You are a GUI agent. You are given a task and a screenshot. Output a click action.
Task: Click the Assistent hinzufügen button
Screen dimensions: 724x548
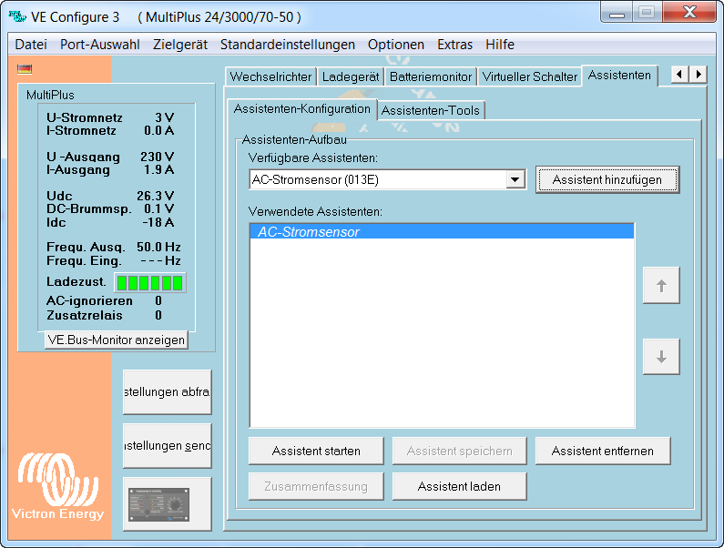point(607,180)
